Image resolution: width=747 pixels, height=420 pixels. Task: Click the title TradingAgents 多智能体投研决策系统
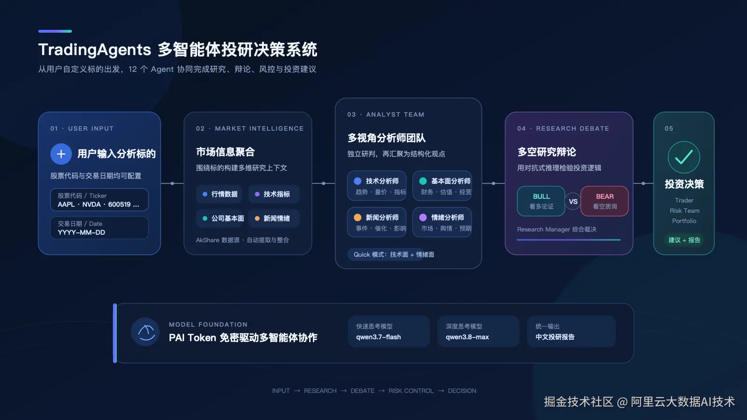(x=178, y=49)
